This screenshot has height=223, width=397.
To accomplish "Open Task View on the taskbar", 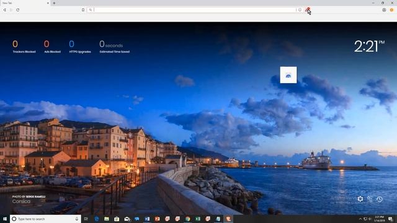I will pyautogui.click(x=86, y=219).
